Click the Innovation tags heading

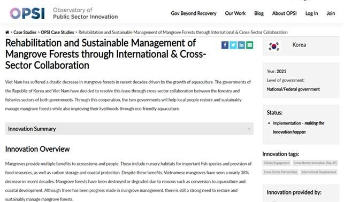[280, 154]
